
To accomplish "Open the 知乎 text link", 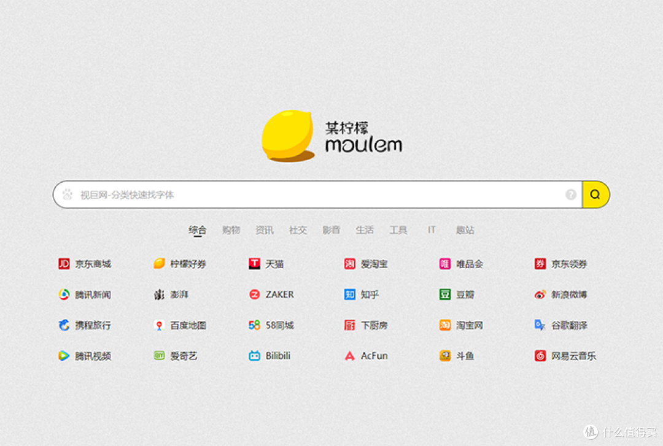I will tap(370, 294).
